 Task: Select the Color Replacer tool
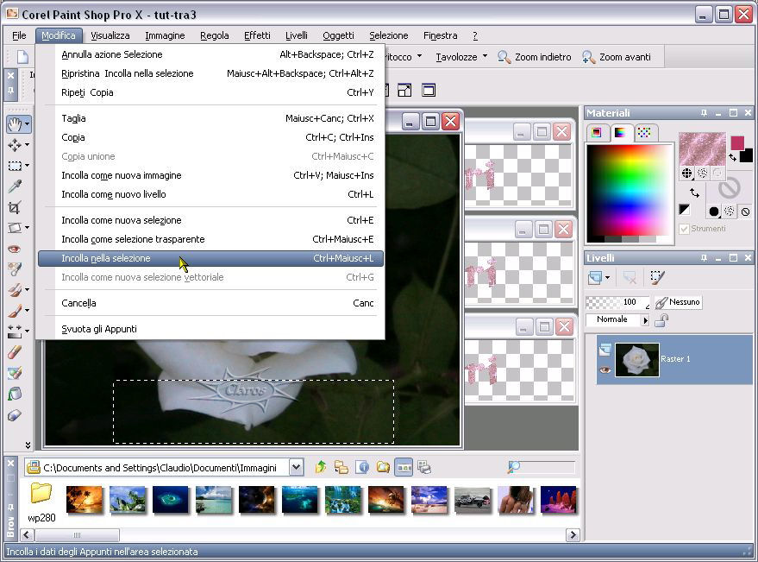point(15,373)
